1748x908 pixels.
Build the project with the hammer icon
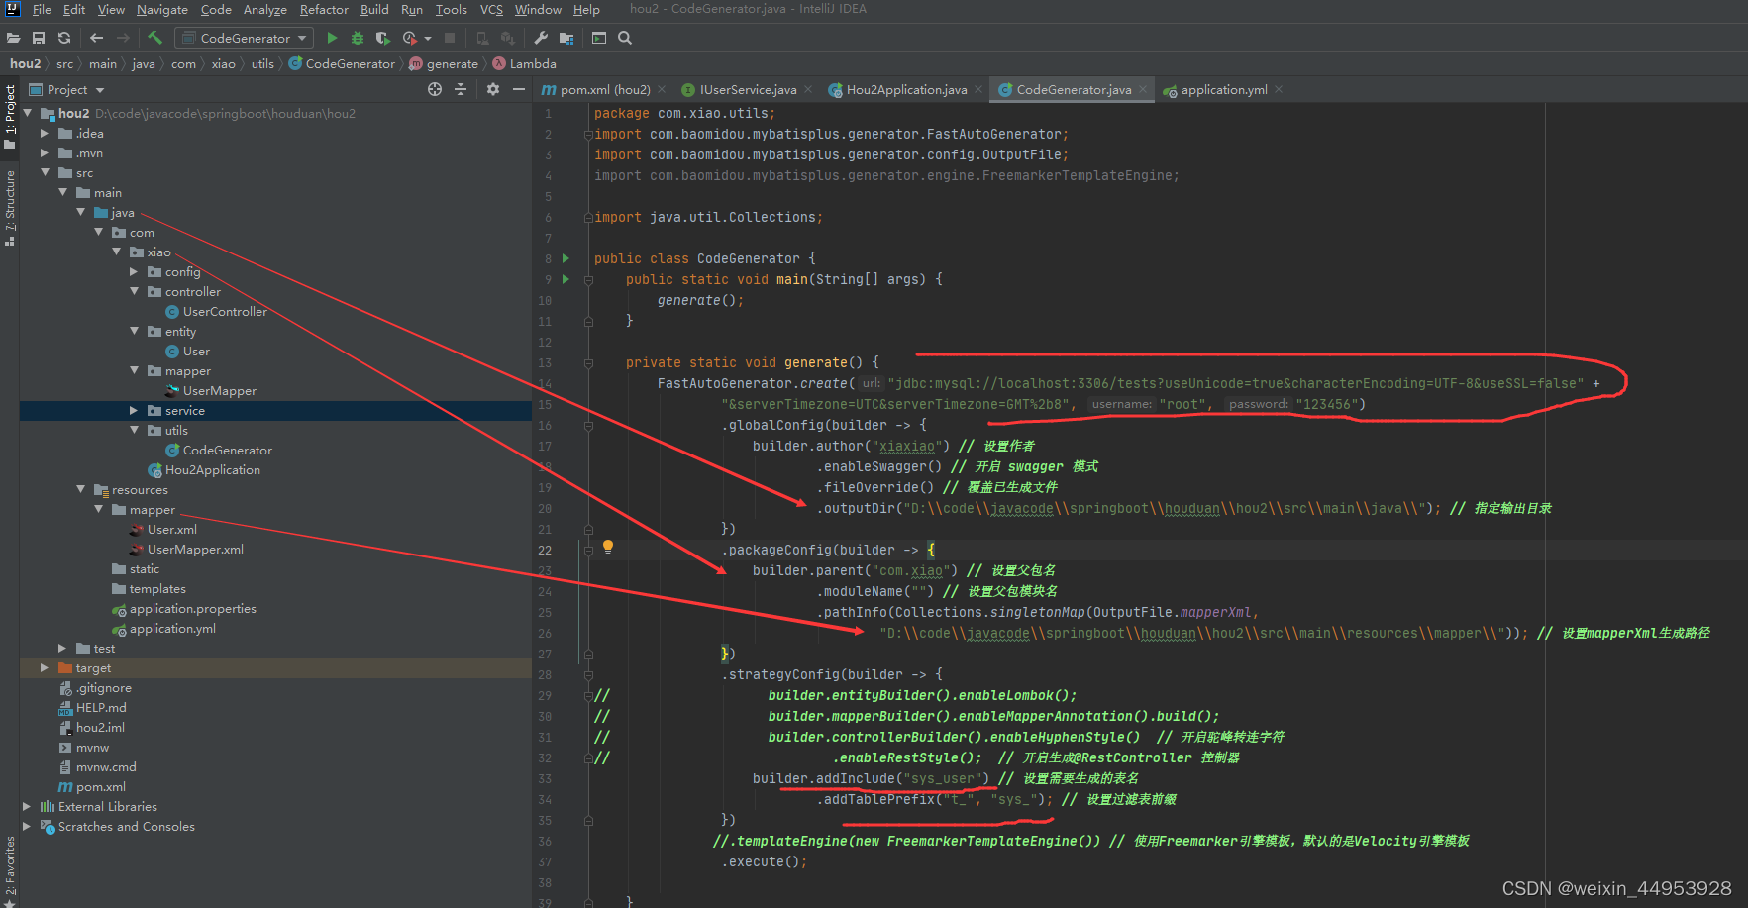tap(155, 38)
